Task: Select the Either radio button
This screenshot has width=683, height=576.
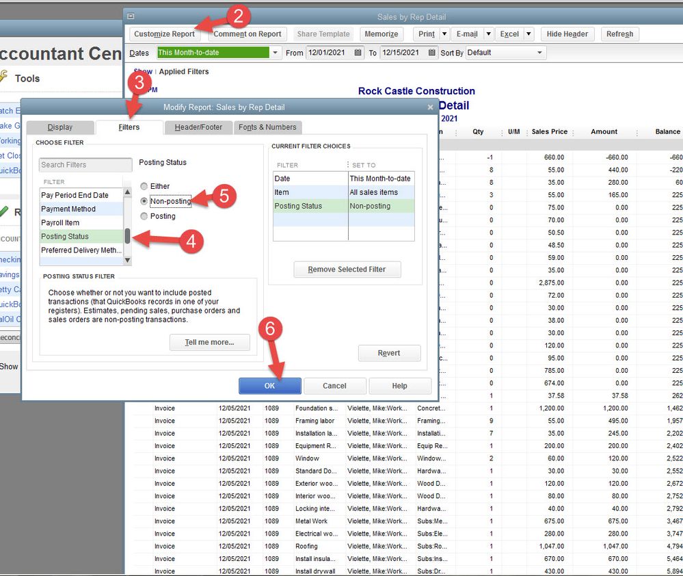Action: coord(144,186)
